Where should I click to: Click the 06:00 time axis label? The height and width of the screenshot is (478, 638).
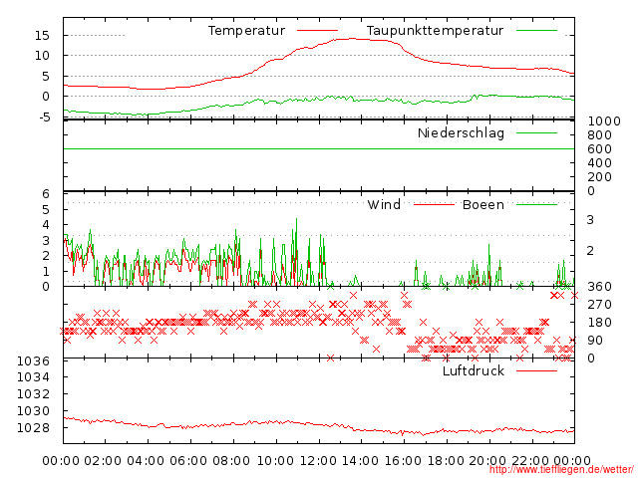tap(189, 460)
